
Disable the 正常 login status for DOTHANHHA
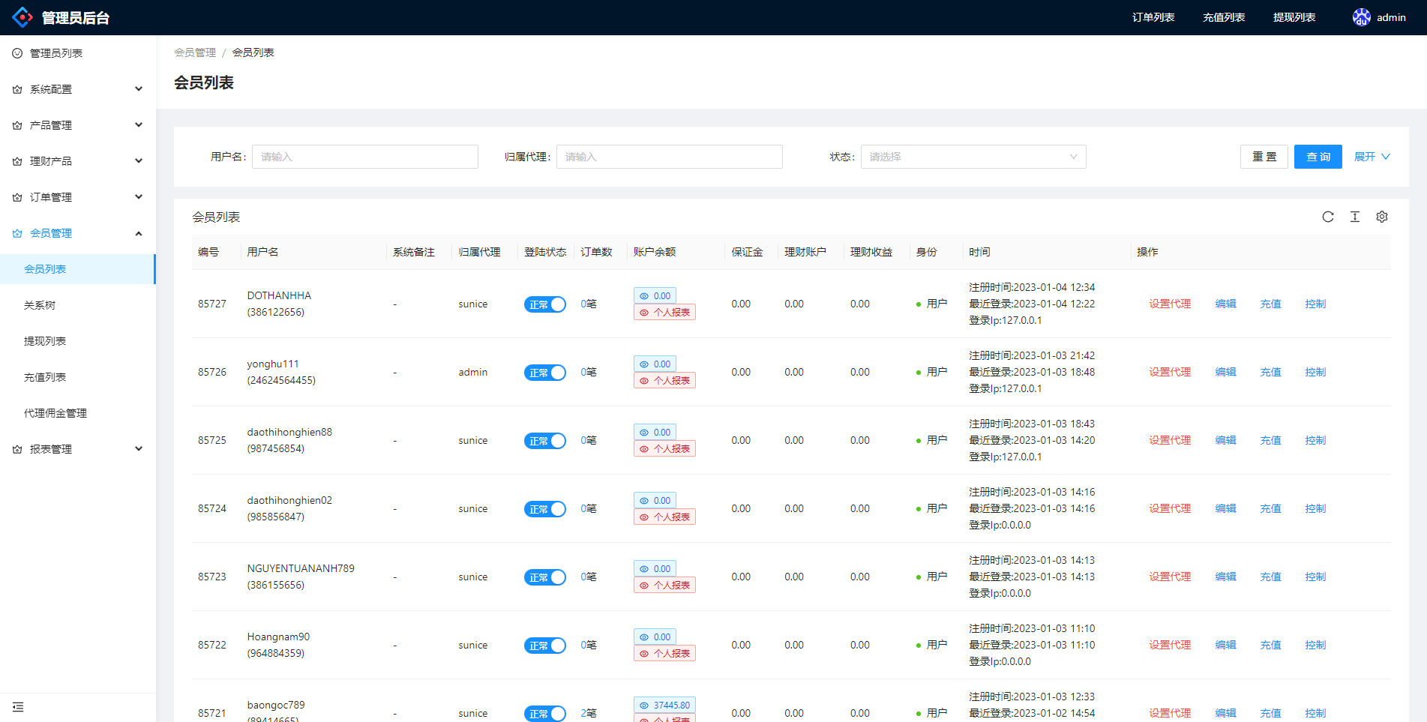point(545,304)
